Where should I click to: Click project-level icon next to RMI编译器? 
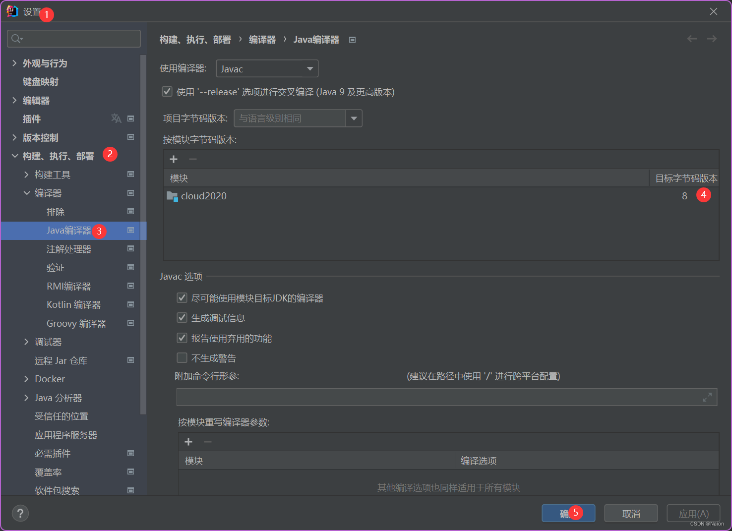[131, 286]
